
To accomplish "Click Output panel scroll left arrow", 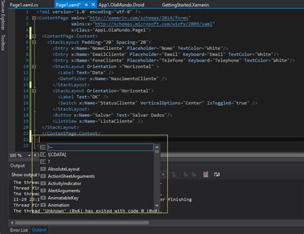I will [12, 223].
